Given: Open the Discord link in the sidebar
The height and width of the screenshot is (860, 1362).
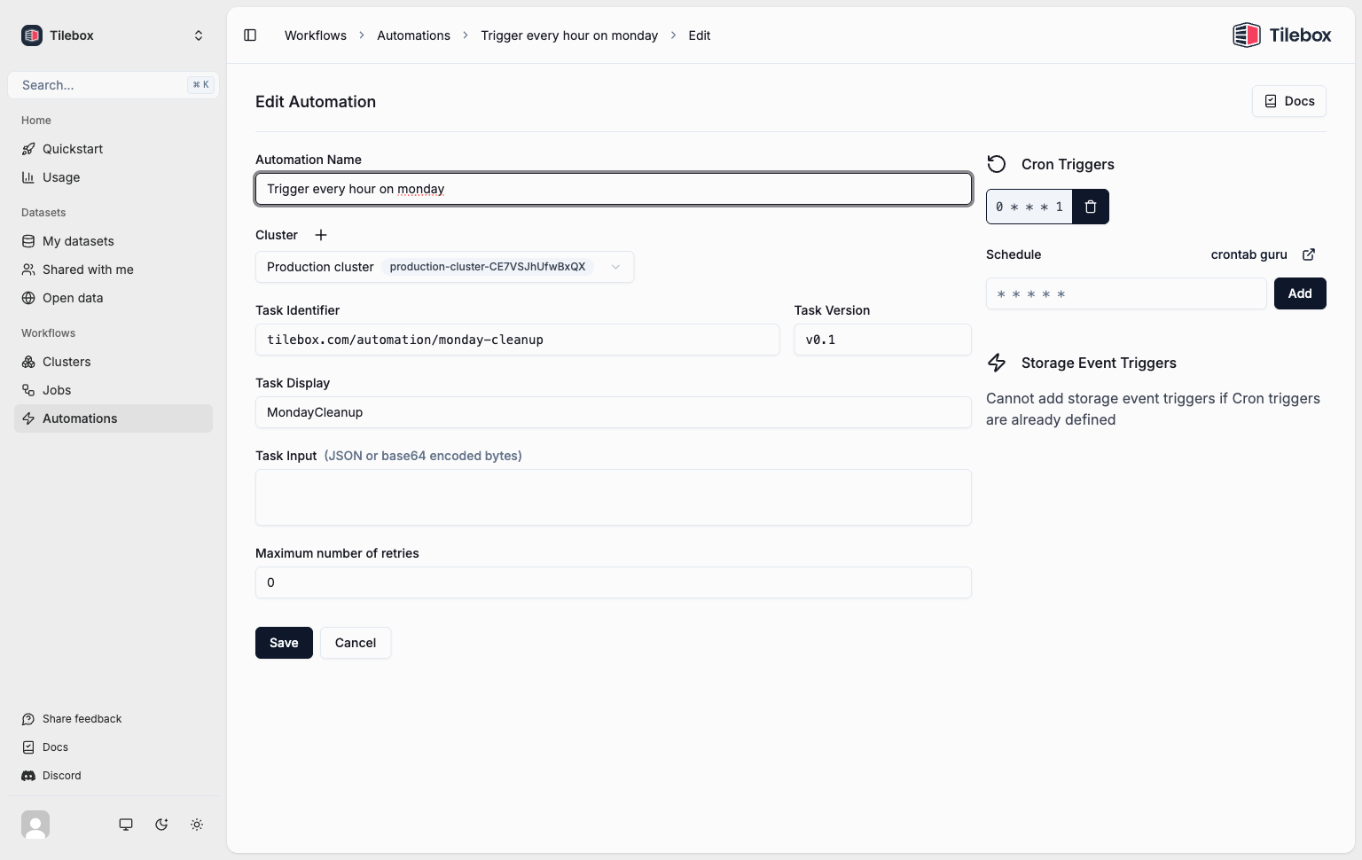Looking at the screenshot, I should pos(60,775).
